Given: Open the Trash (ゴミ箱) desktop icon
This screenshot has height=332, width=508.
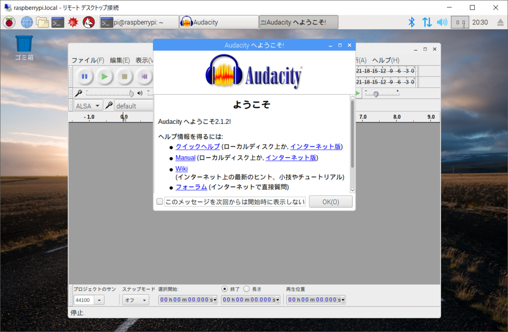Looking at the screenshot, I should [24, 48].
